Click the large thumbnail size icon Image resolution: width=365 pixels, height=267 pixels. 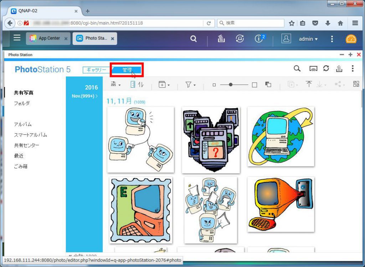click(x=255, y=85)
